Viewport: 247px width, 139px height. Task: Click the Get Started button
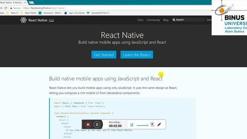pyautogui.click(x=104, y=55)
